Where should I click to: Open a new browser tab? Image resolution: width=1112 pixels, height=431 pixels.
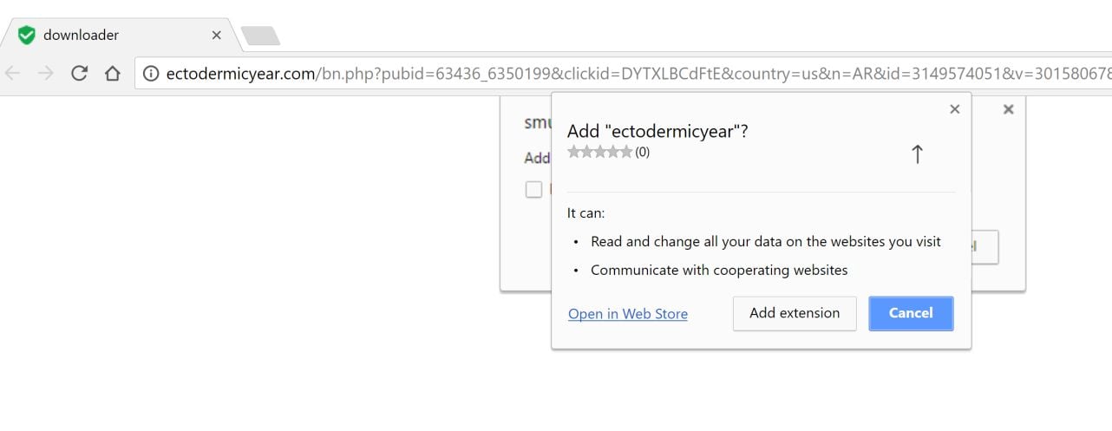tap(260, 36)
